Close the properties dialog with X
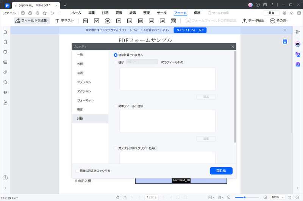Image resolution: width=303 pixels, height=201 pixels. coord(233,47)
